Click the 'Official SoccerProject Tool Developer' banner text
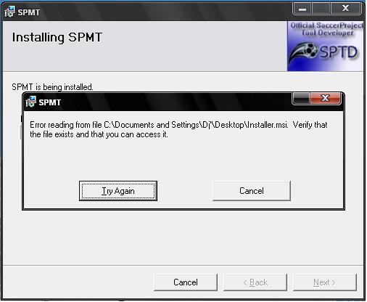Viewport: 367px width, 302px height. click(327, 29)
